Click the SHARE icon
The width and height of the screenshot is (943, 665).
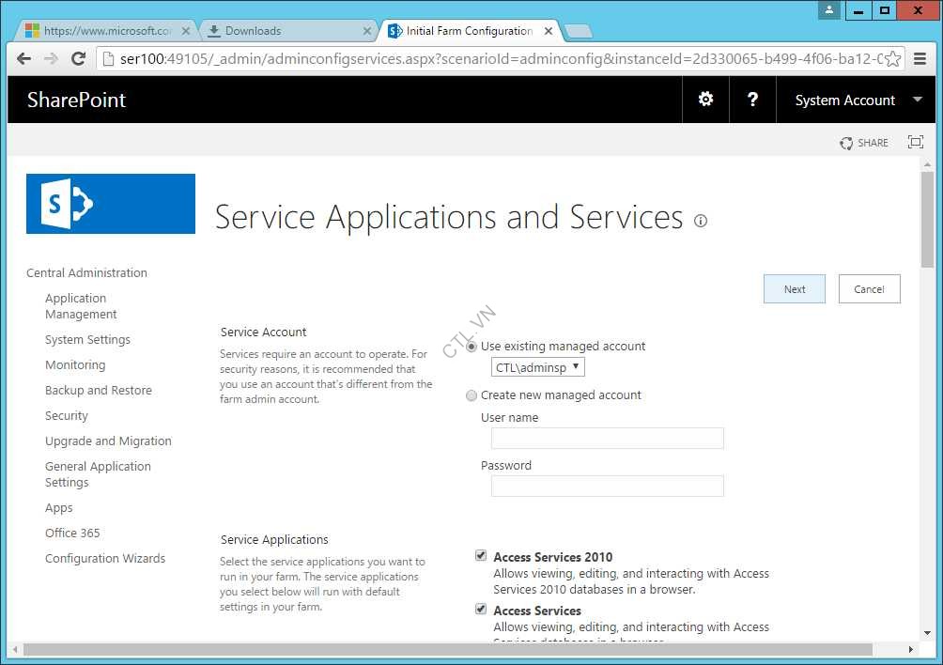(x=862, y=142)
